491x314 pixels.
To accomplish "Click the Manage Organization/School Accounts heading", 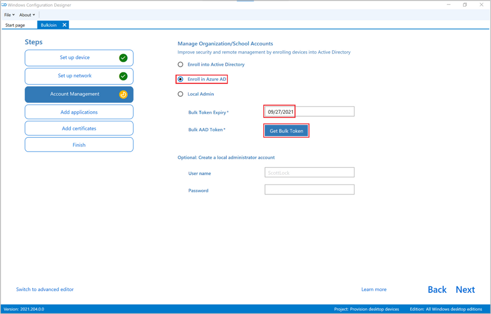I will pyautogui.click(x=225, y=44).
